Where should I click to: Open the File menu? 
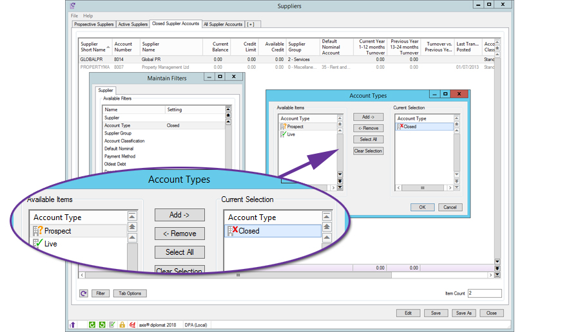(74, 15)
